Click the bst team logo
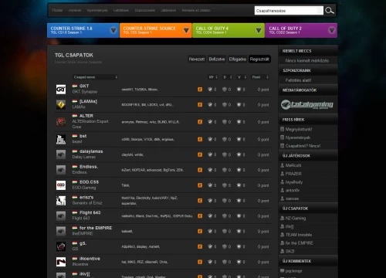 (61, 139)
